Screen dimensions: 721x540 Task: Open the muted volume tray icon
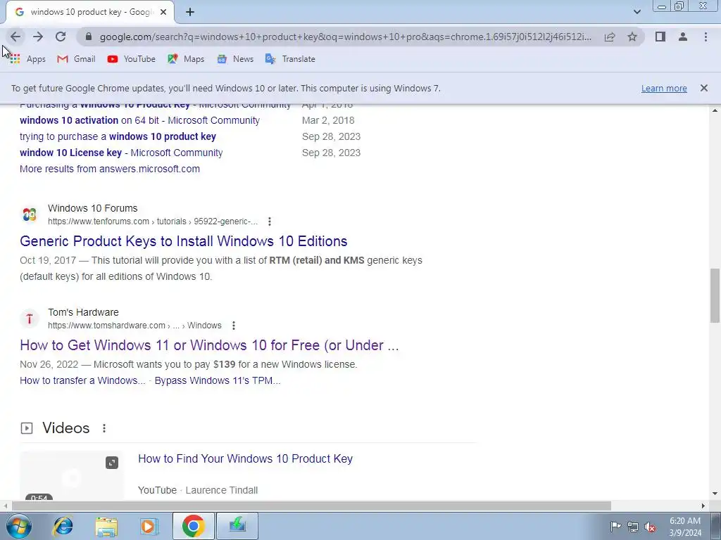pos(650,527)
